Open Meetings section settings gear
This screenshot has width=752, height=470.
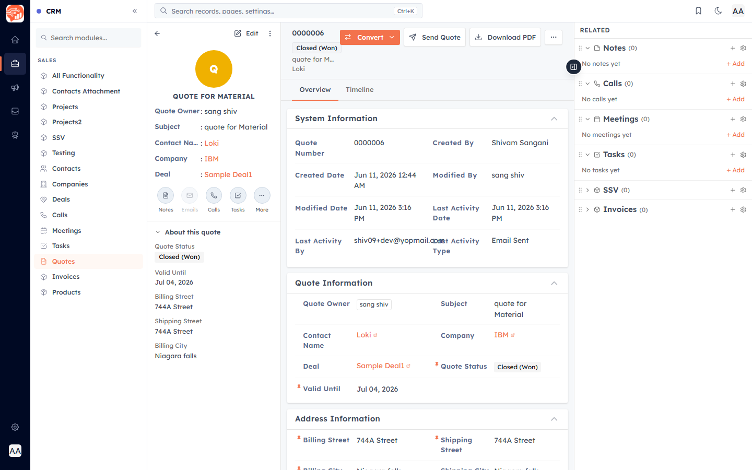click(743, 119)
